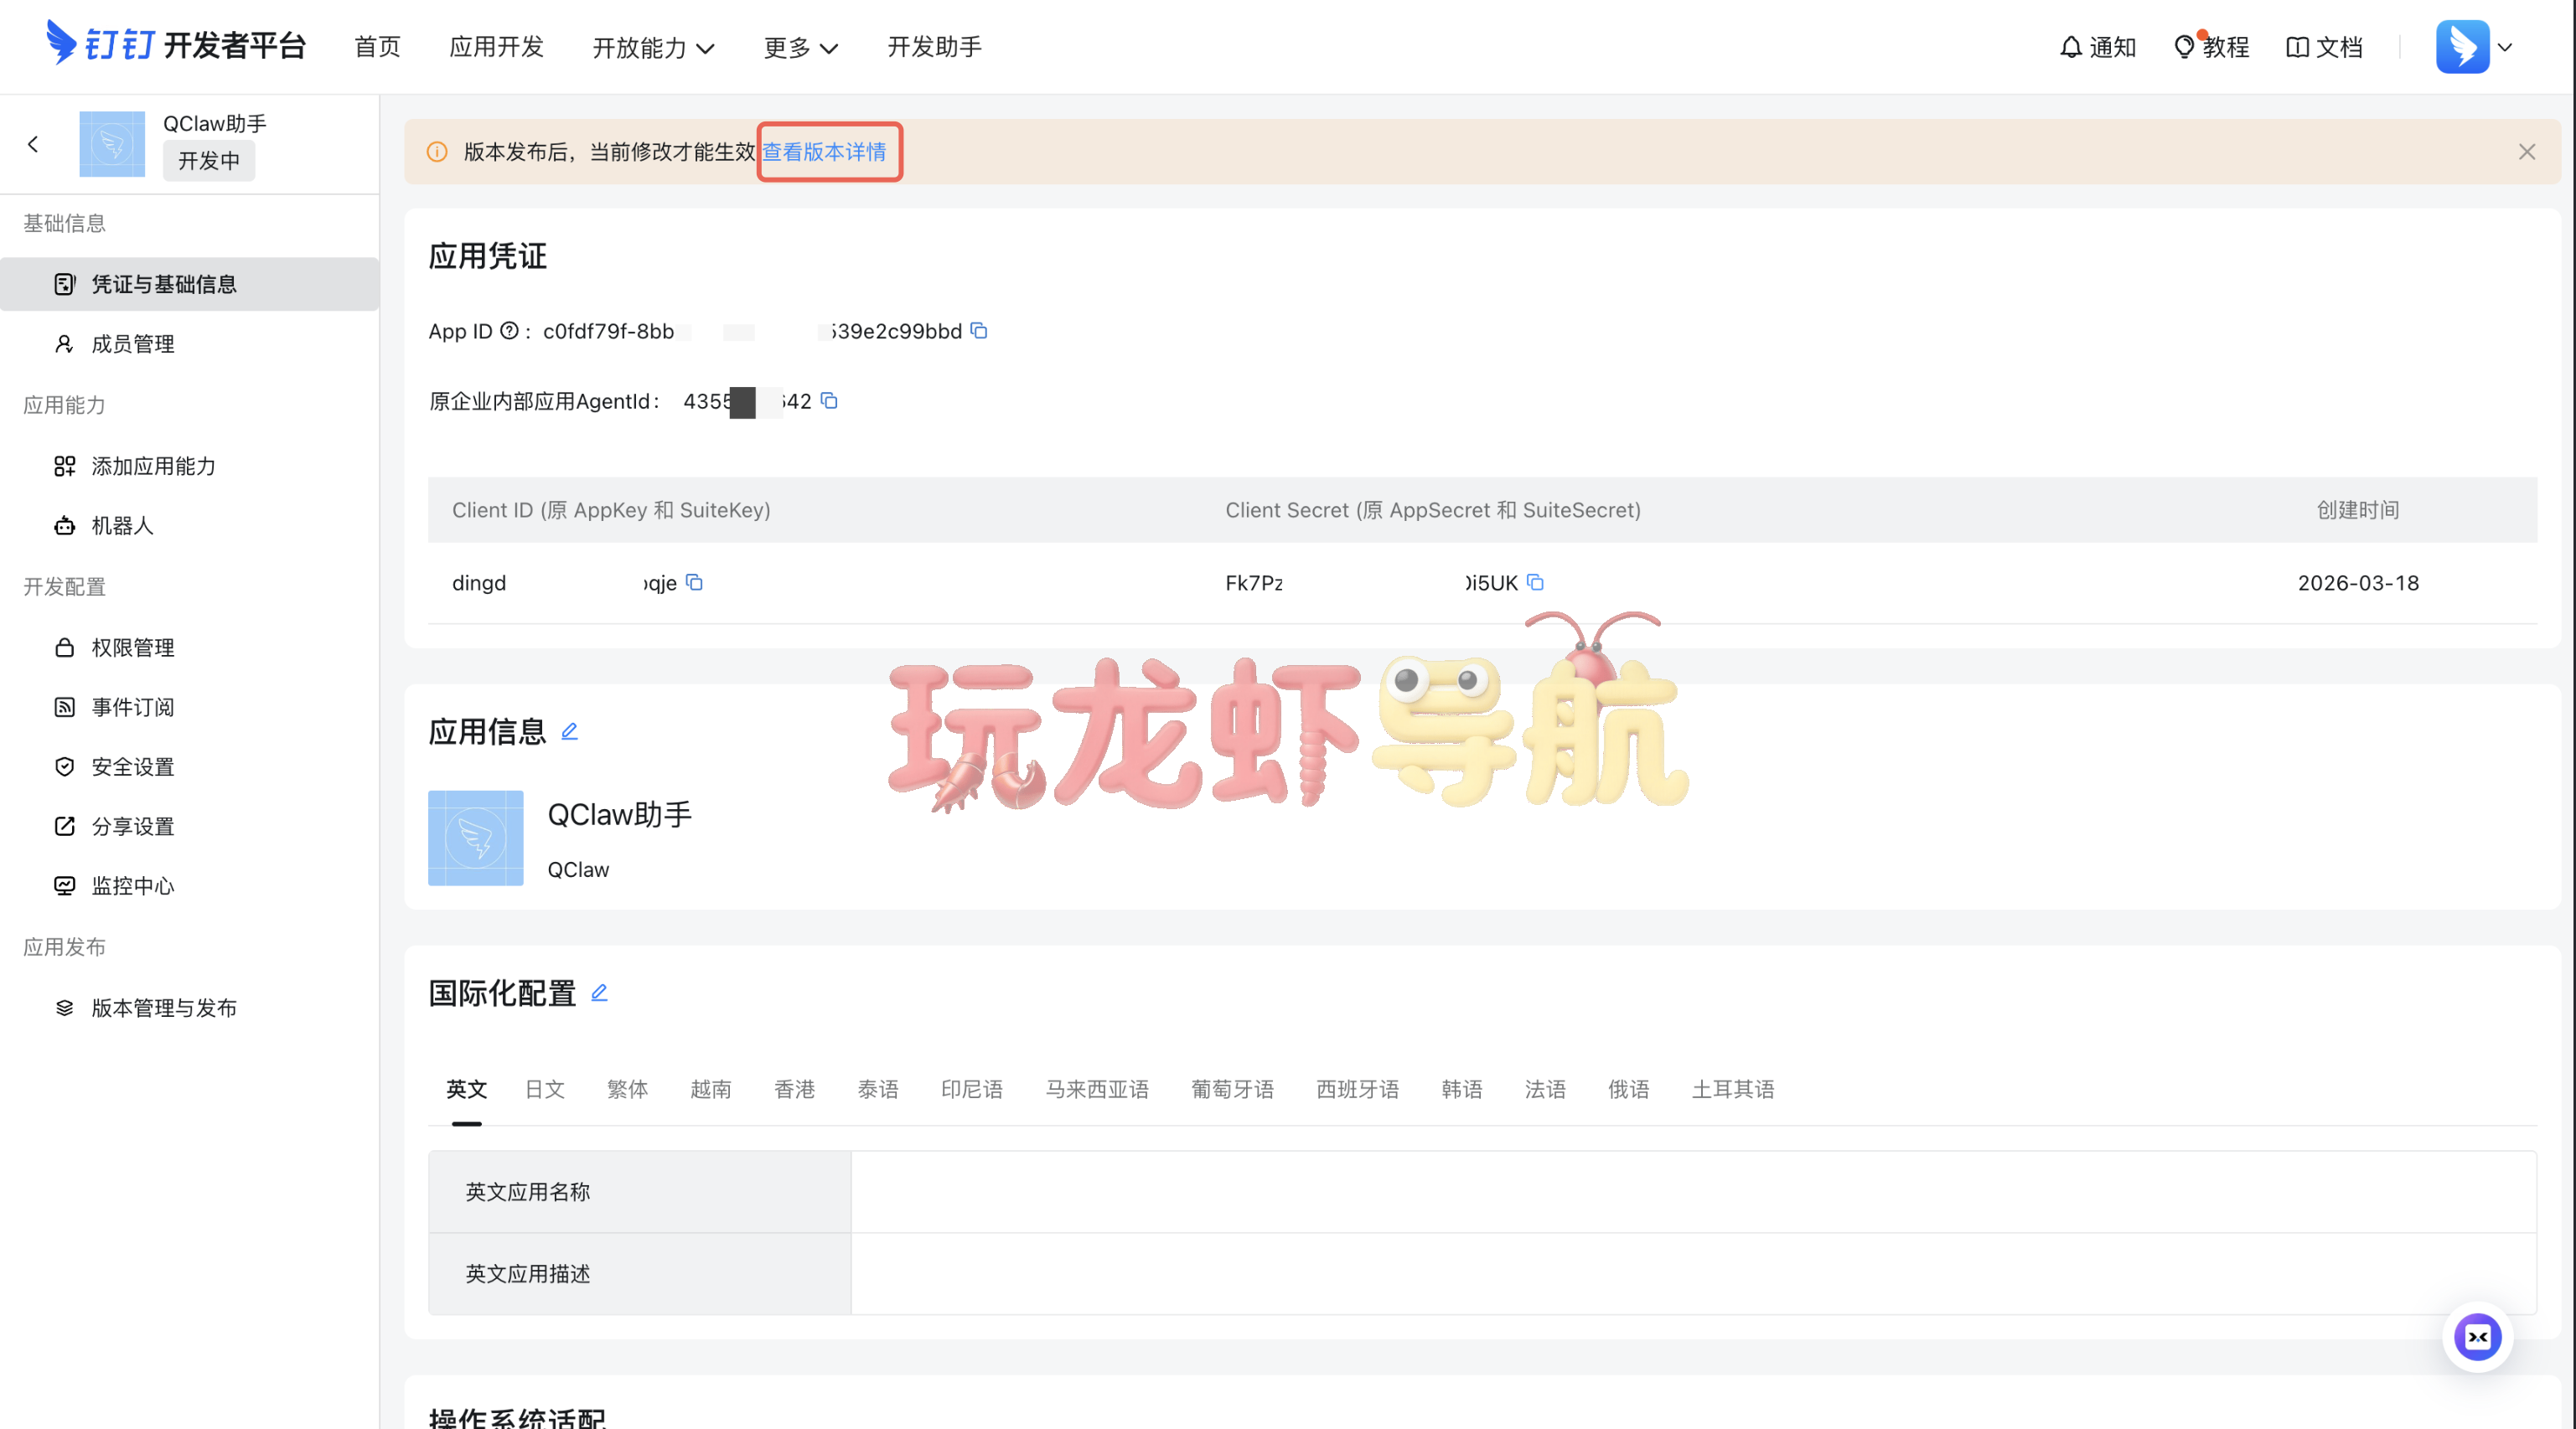Dismiss the version notice banner

pyautogui.click(x=2526, y=152)
